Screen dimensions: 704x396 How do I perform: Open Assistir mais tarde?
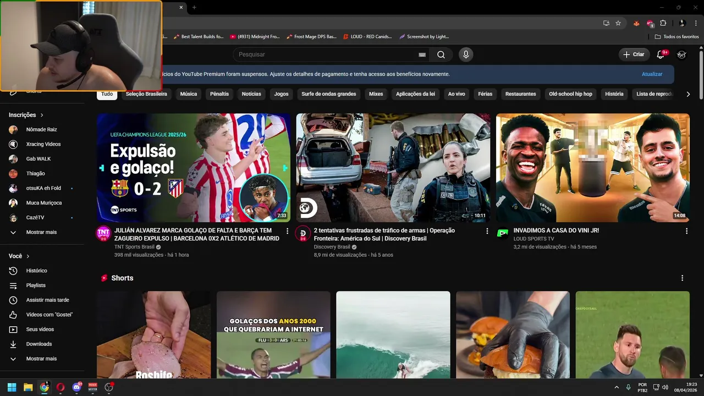pos(48,300)
